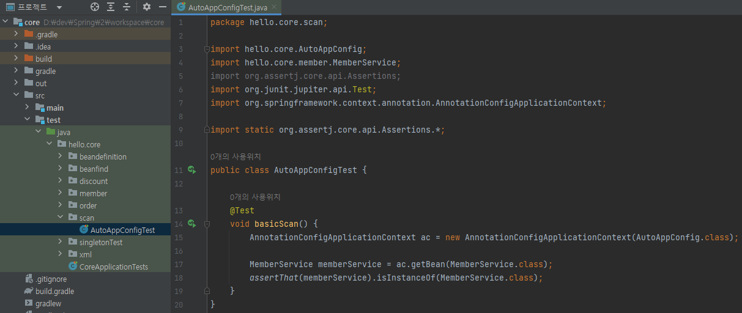Click 'package hello.core.scan;' on line 1

(x=269, y=22)
